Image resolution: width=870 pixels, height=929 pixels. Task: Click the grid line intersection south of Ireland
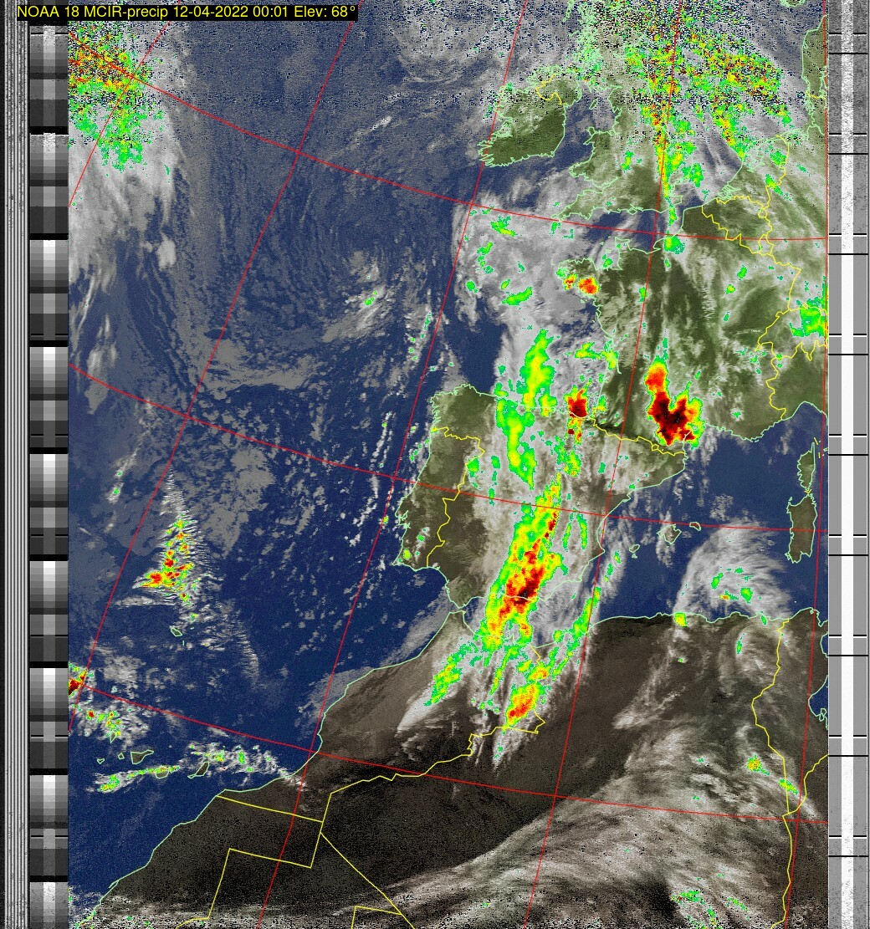click(472, 202)
